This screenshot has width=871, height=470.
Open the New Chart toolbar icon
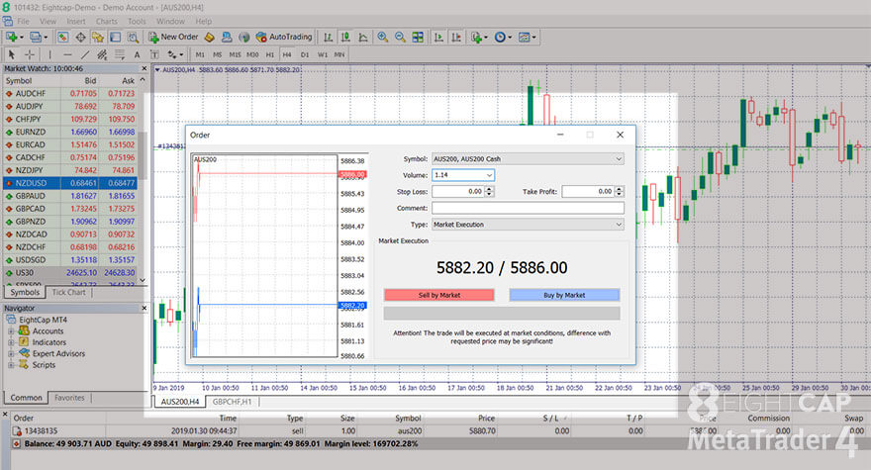pos(13,38)
